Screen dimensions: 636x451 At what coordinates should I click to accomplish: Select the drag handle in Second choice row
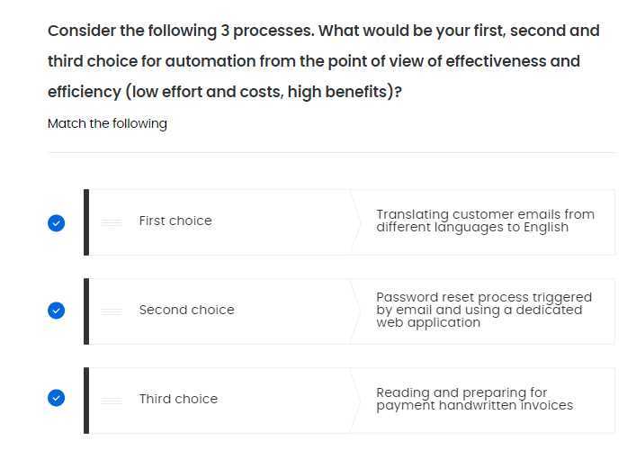click(112, 311)
